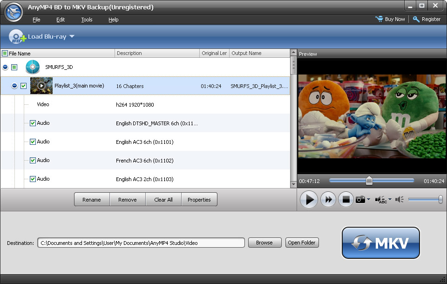Select the Video h264 1920*1080 row
This screenshot has height=284, width=447.
[145, 104]
